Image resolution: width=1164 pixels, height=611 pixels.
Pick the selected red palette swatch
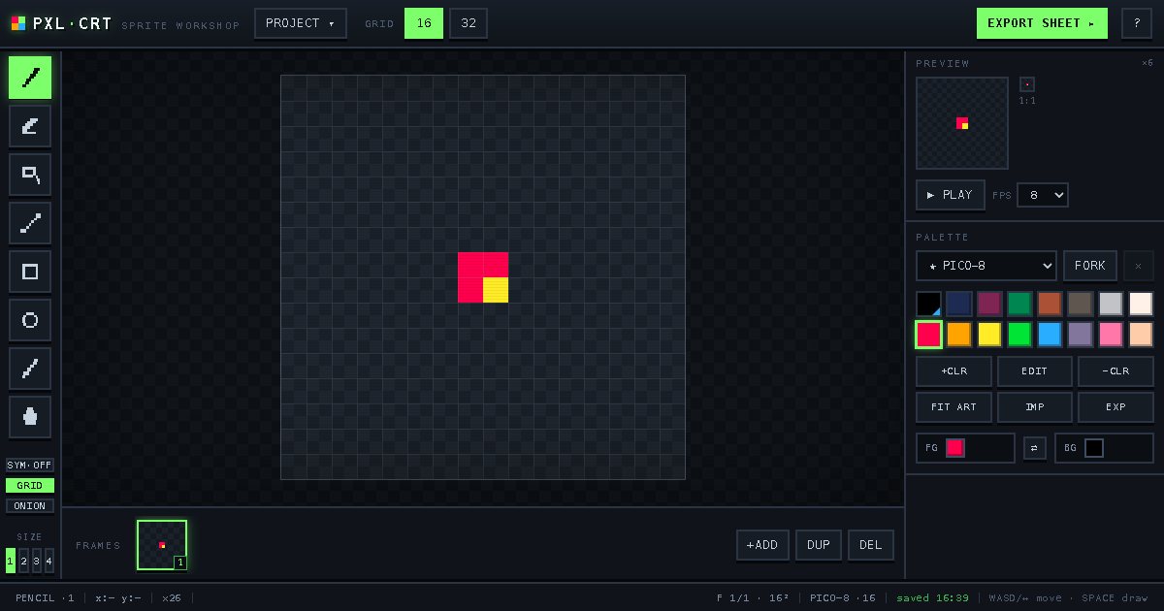(x=929, y=335)
